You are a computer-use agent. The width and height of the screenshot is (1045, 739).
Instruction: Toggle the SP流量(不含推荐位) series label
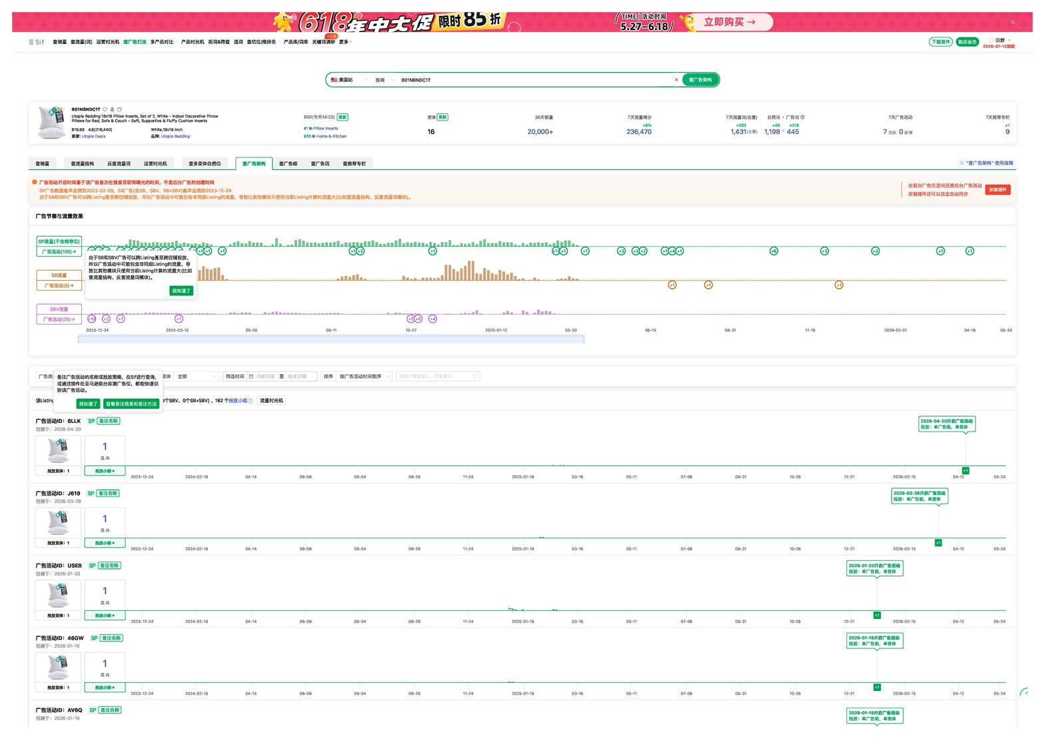point(59,241)
